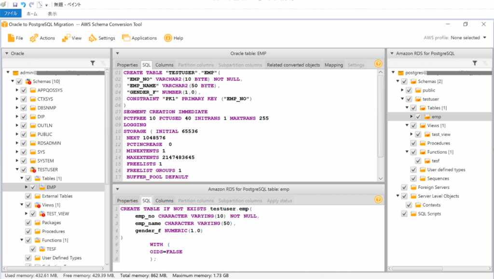Viewport: 494px width, 279px height.
Task: Click the Oracle Schemas [10] folder icon
Action: click(x=28, y=81)
